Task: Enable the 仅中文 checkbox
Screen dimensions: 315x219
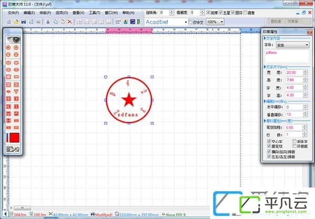Action: (x=190, y=22)
